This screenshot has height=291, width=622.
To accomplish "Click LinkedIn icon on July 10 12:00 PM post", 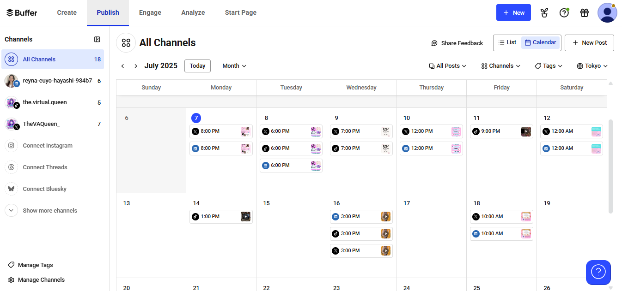I will 406,148.
